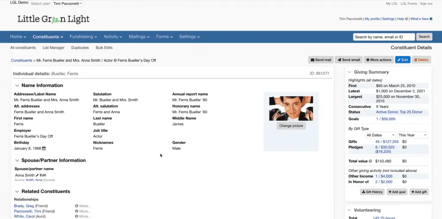Click the Little Green Light logo
Image resolution: width=442 pixels, height=219 pixels.
pyautogui.click(x=53, y=19)
